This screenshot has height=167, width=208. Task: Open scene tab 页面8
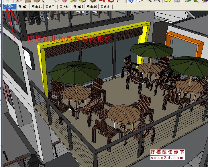(x=106, y=7)
